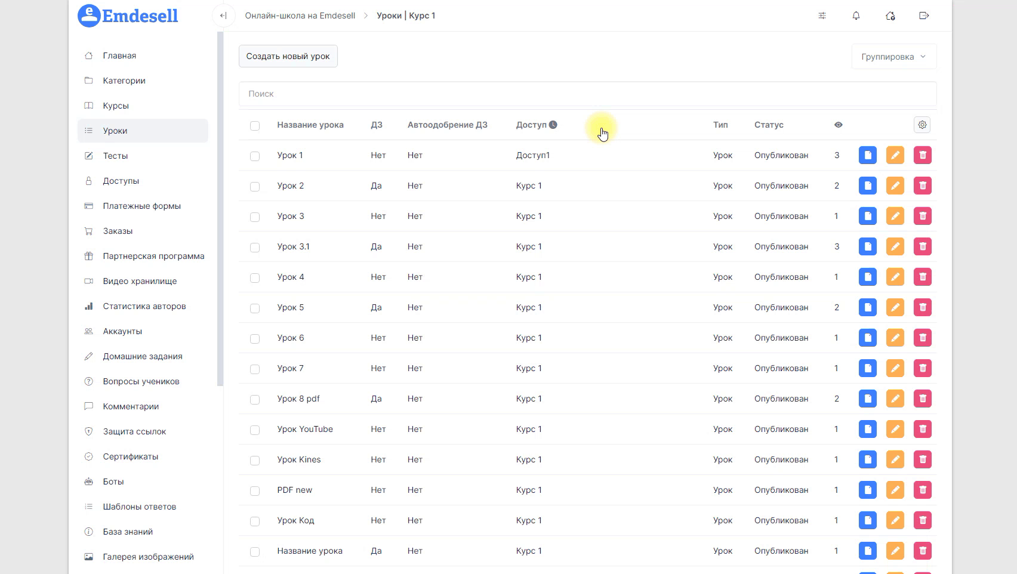The width and height of the screenshot is (1017, 574).
Task: Collapse the sidebar with arrow button
Action: (223, 16)
